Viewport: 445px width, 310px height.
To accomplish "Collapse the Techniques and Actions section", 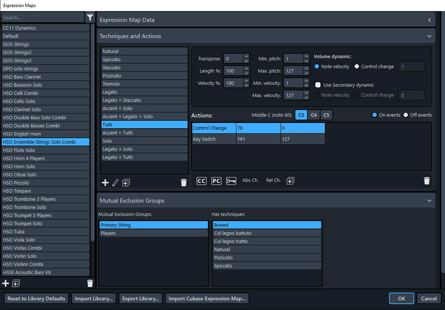I will (x=429, y=36).
